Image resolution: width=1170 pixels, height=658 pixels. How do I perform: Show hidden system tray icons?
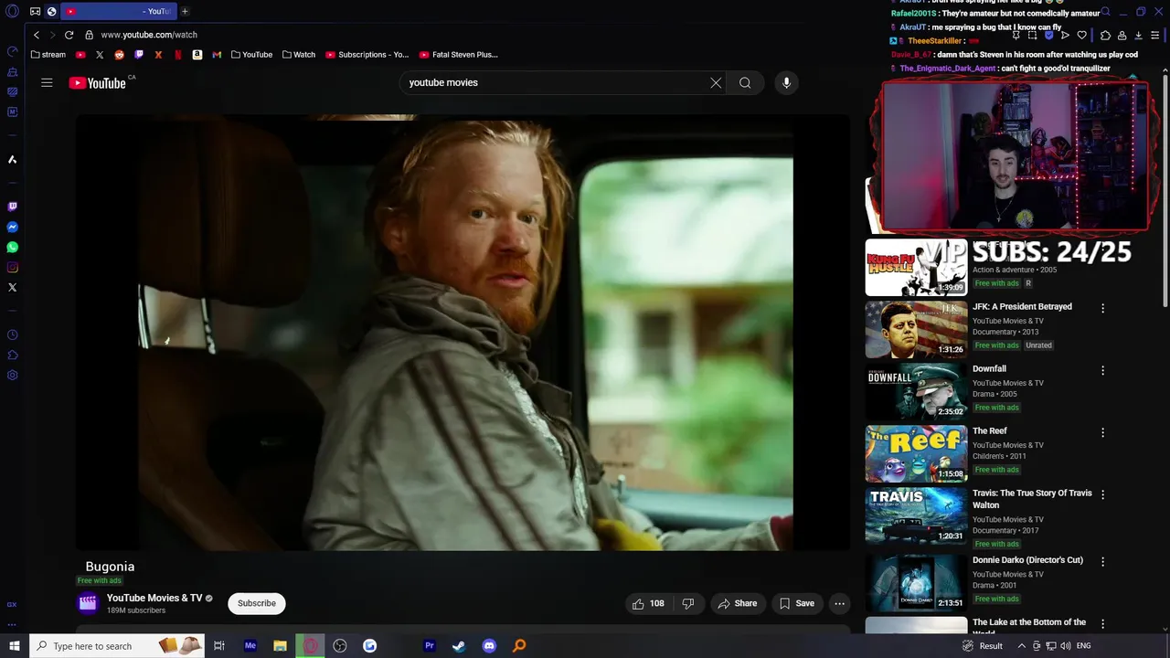(1024, 646)
